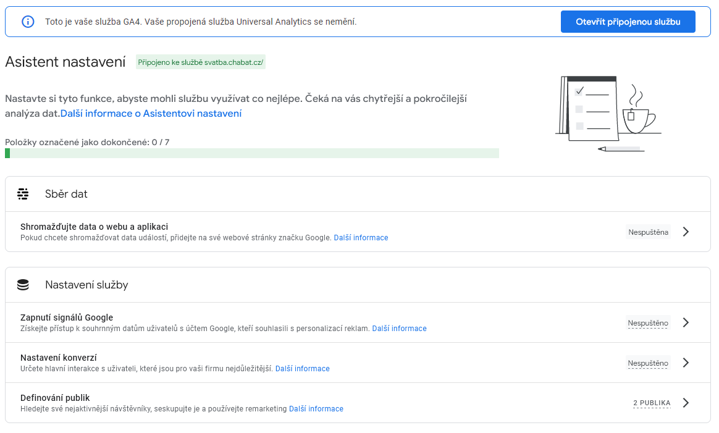Expand the Shromažďujte data o webu chevron
This screenshot has width=719, height=433.
[686, 232]
